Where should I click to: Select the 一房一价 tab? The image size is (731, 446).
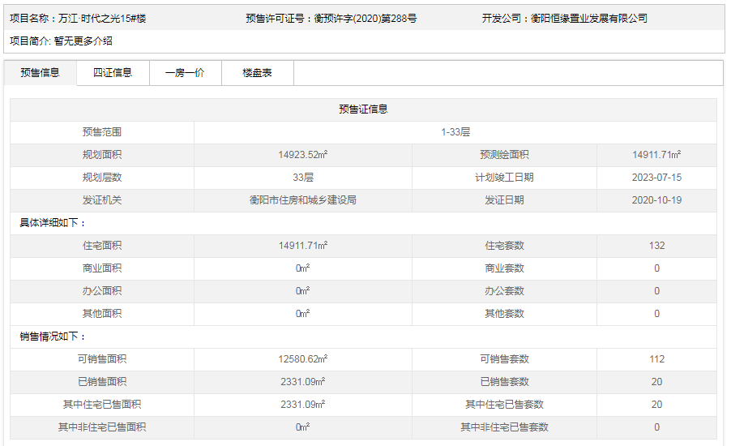point(185,73)
